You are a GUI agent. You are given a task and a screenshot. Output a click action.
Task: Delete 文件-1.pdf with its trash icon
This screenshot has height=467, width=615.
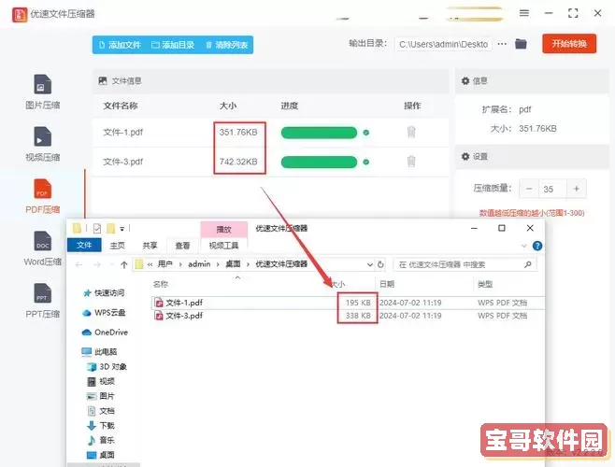pyautogui.click(x=411, y=132)
